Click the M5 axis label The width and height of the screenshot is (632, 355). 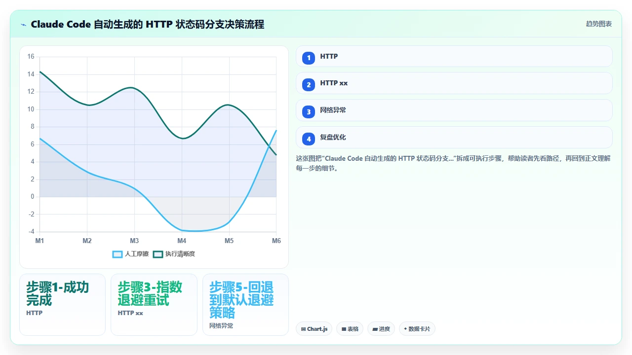(x=229, y=241)
